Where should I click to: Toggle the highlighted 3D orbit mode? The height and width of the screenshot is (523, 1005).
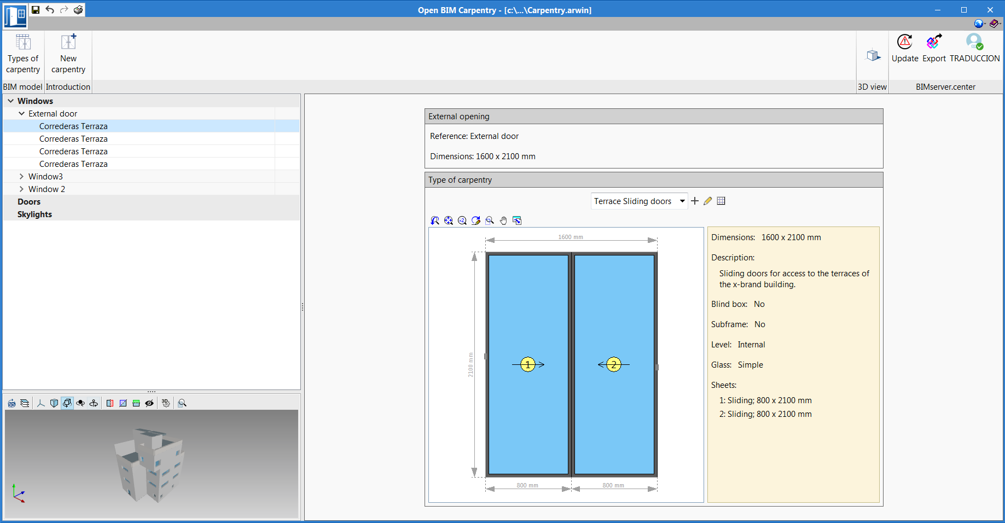67,403
